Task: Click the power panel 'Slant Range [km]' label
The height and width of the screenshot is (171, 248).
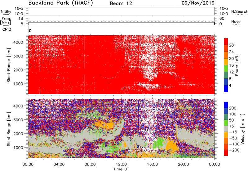Action: point(9,65)
